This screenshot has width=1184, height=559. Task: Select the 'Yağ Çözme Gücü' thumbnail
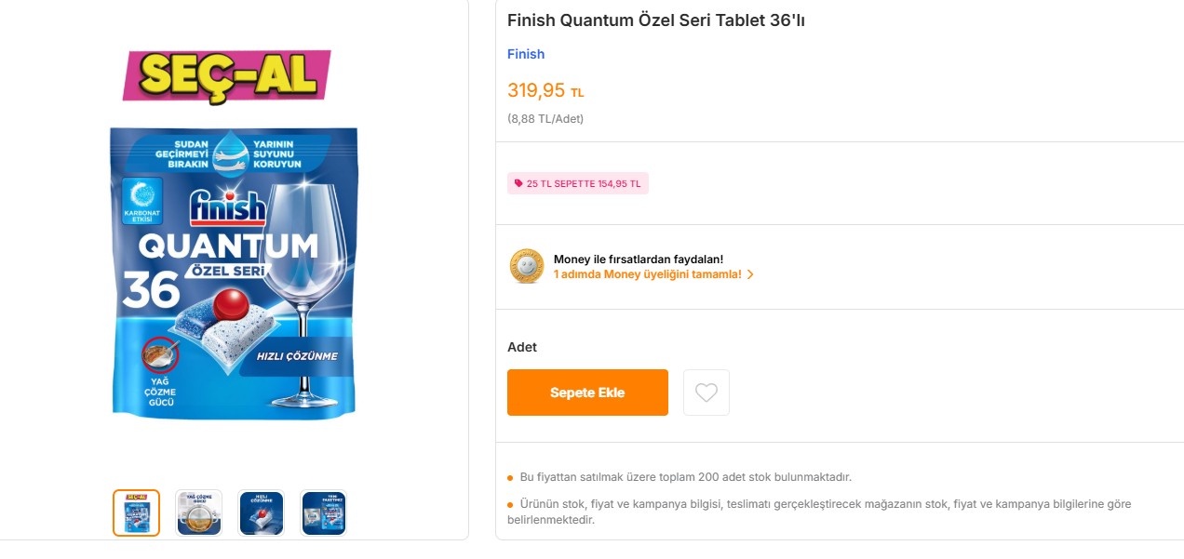(x=198, y=512)
